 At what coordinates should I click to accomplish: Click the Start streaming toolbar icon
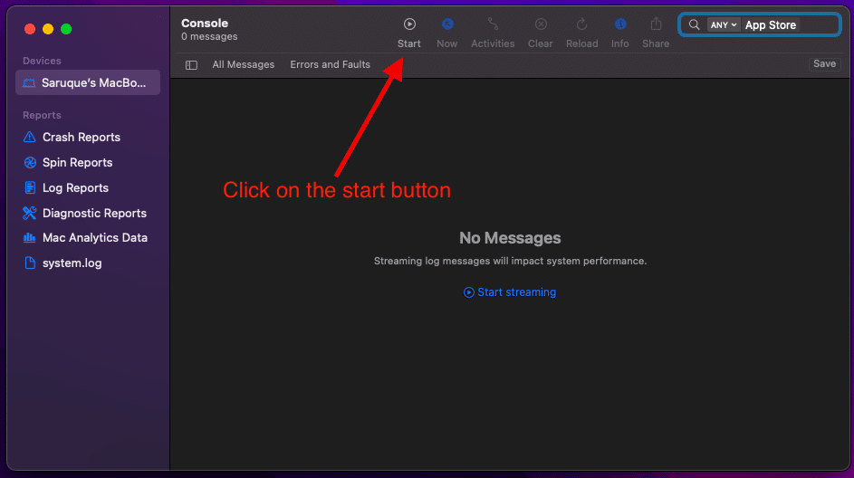click(x=409, y=25)
